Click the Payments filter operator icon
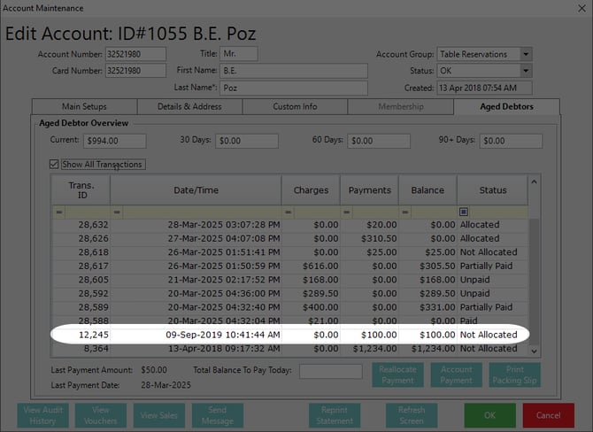This screenshot has width=593, height=432. pyautogui.click(x=347, y=212)
